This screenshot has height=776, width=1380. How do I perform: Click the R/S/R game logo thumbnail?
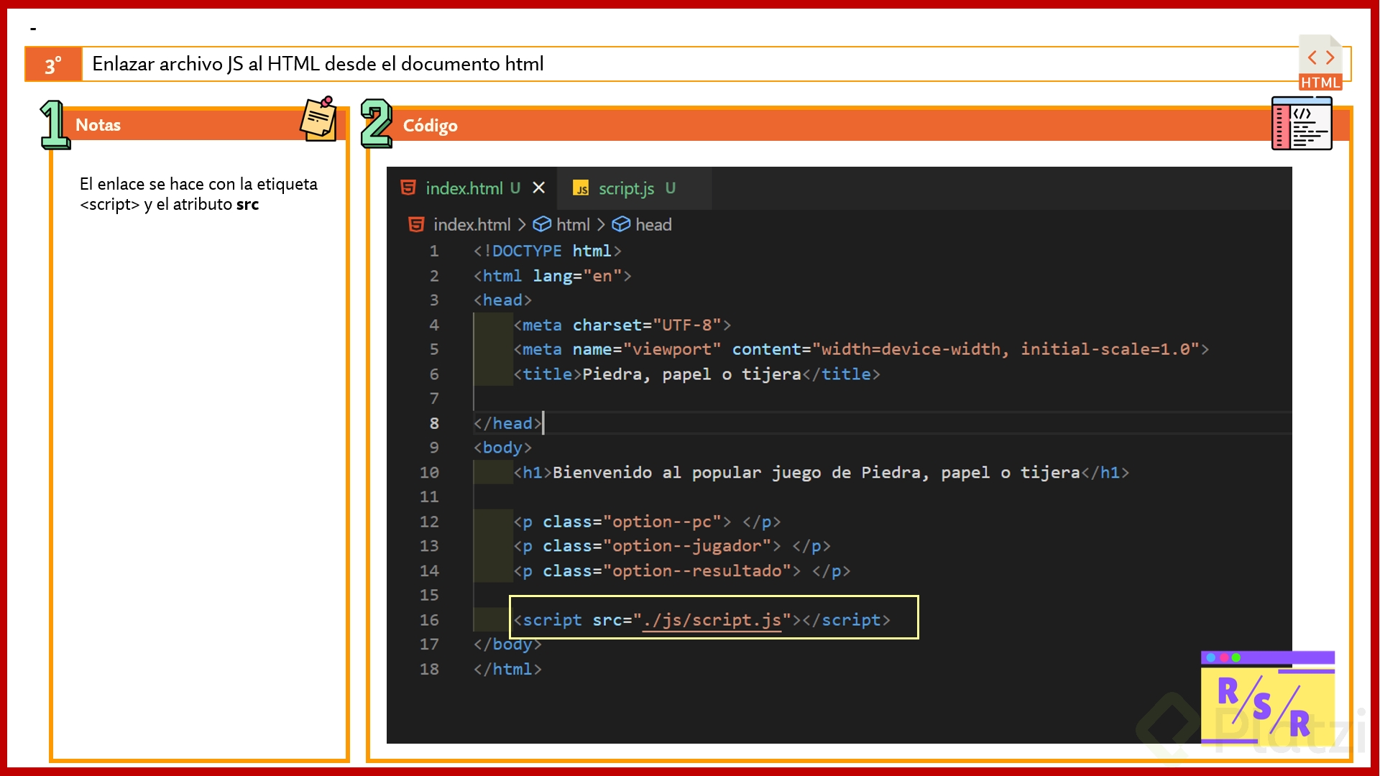point(1268,698)
